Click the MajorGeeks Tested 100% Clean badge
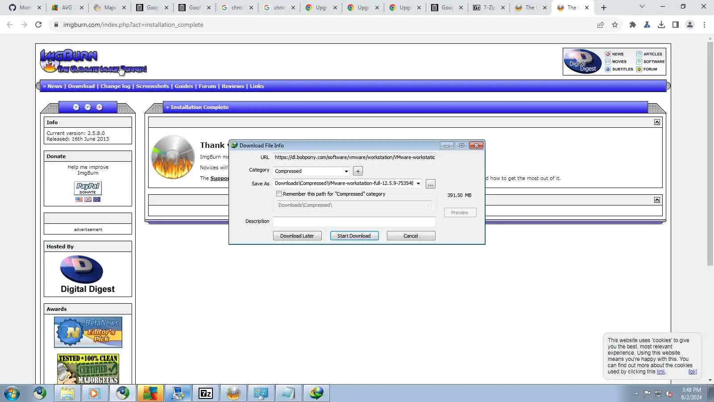 (x=88, y=369)
